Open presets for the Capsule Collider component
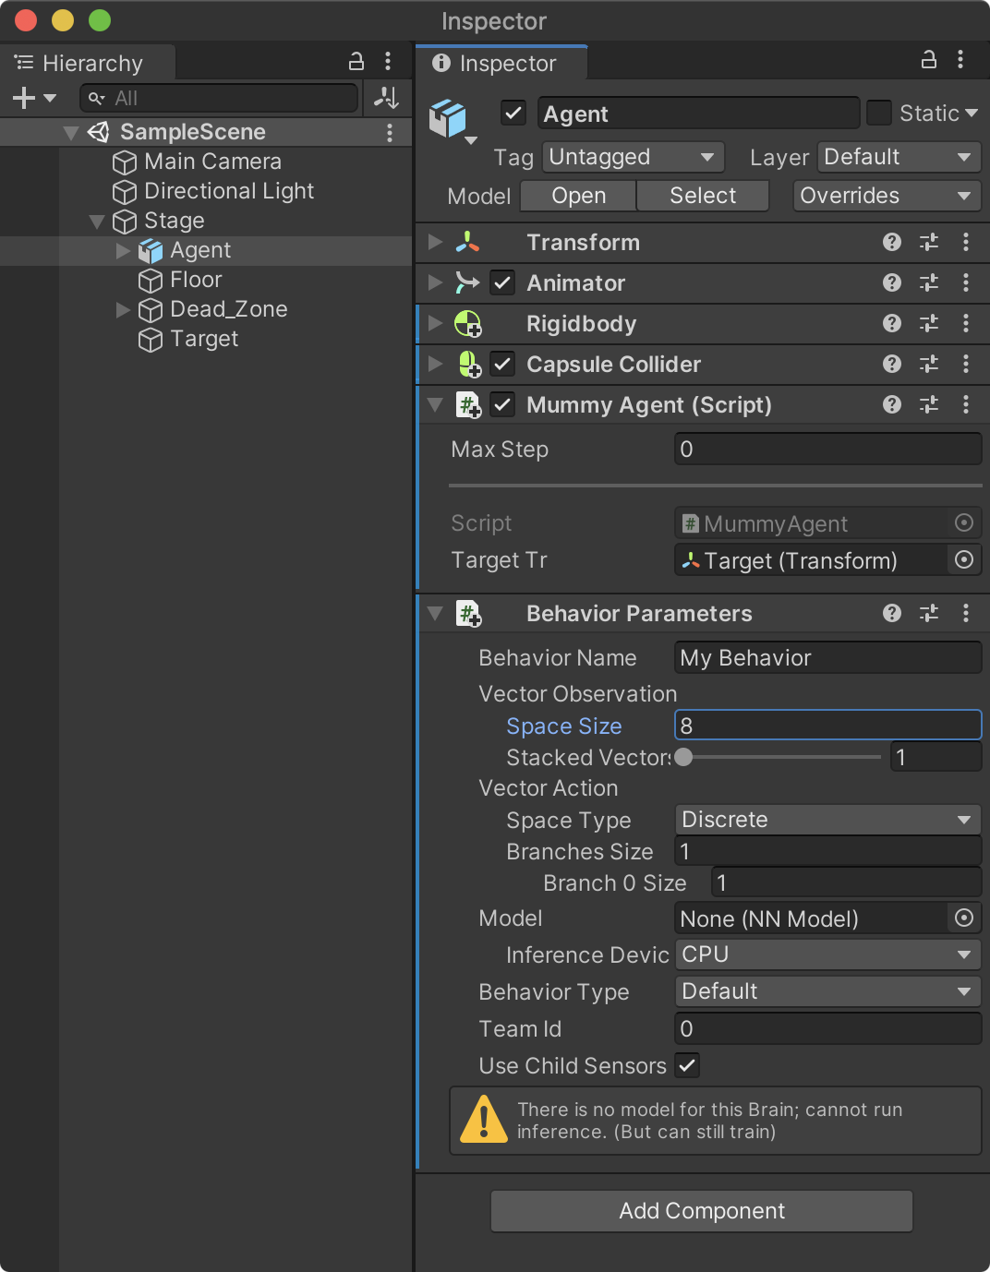 click(928, 364)
